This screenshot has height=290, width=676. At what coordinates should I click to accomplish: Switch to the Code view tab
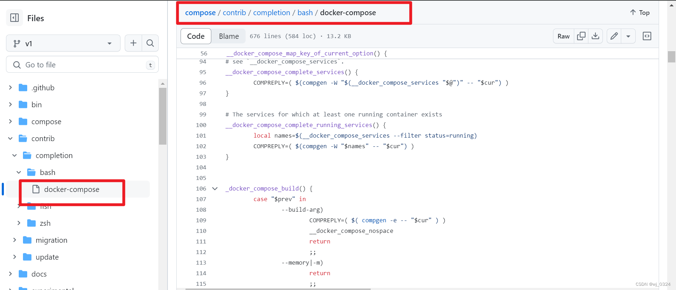[196, 36]
